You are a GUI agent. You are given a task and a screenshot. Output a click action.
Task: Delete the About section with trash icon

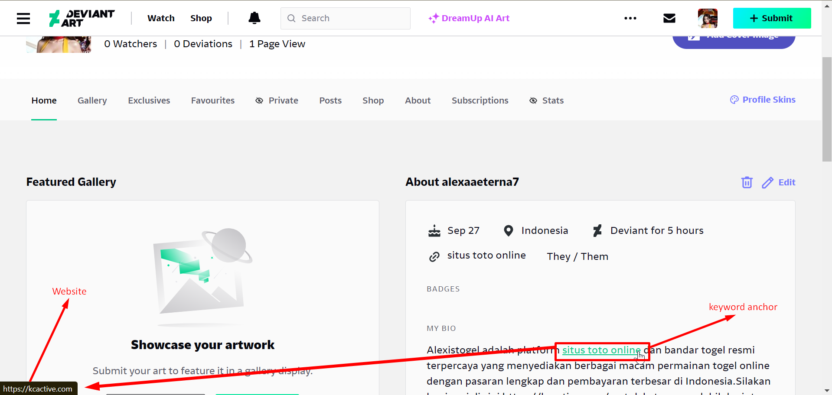click(x=747, y=182)
